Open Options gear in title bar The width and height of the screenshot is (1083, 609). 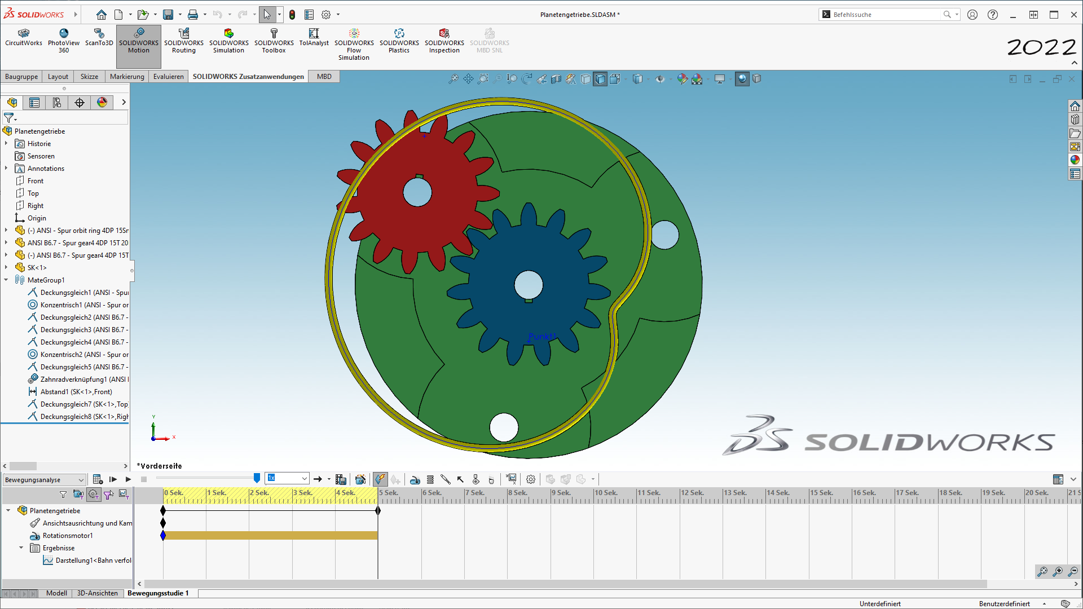click(326, 15)
